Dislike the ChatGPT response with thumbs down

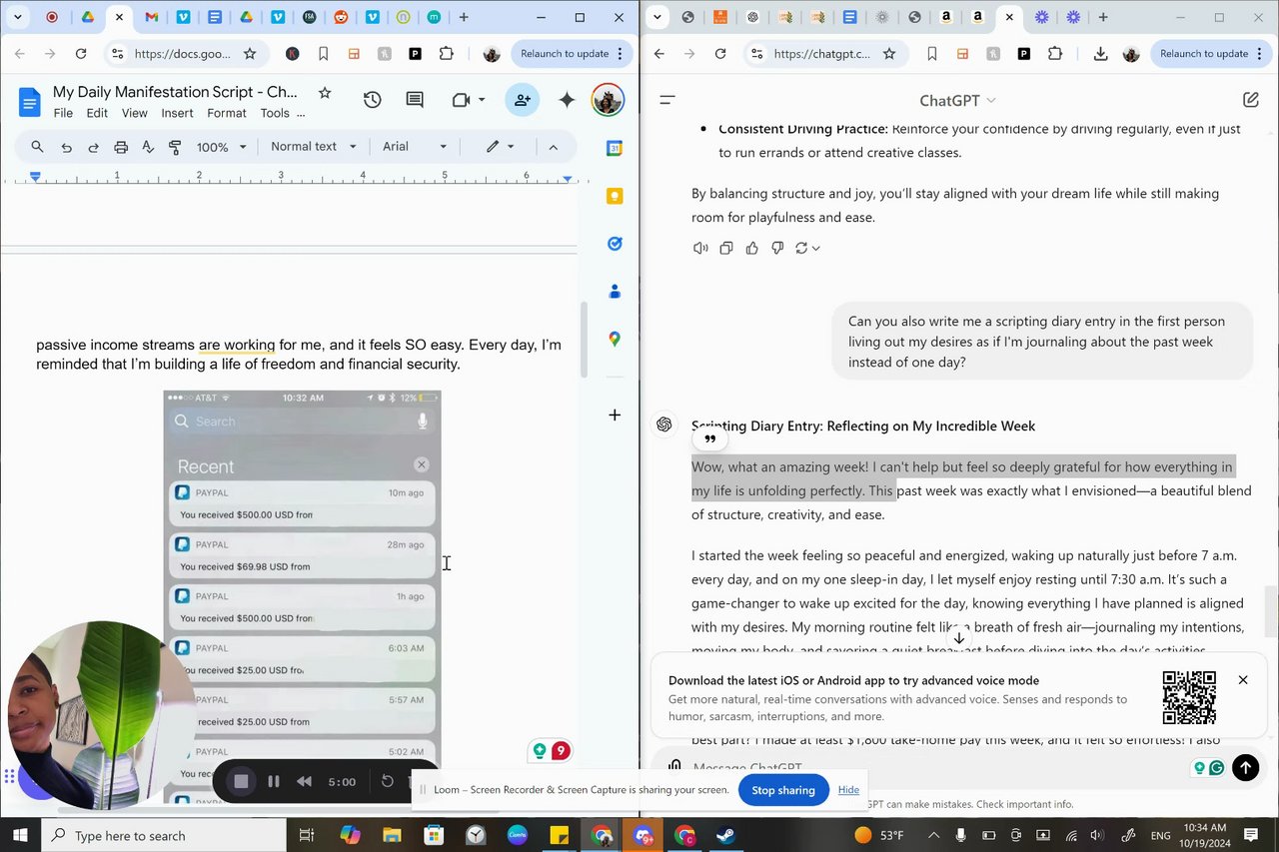[777, 248]
